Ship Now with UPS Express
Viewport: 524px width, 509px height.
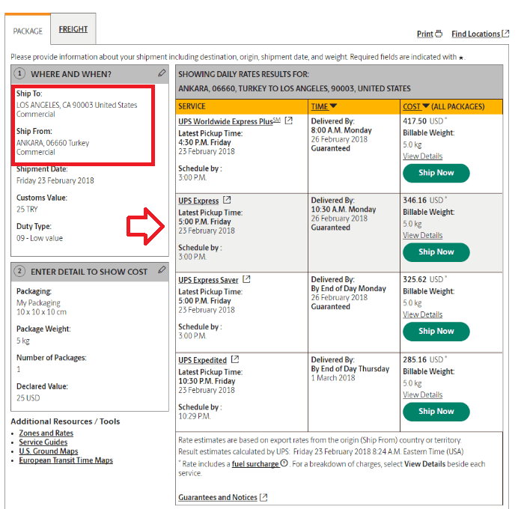coord(436,252)
